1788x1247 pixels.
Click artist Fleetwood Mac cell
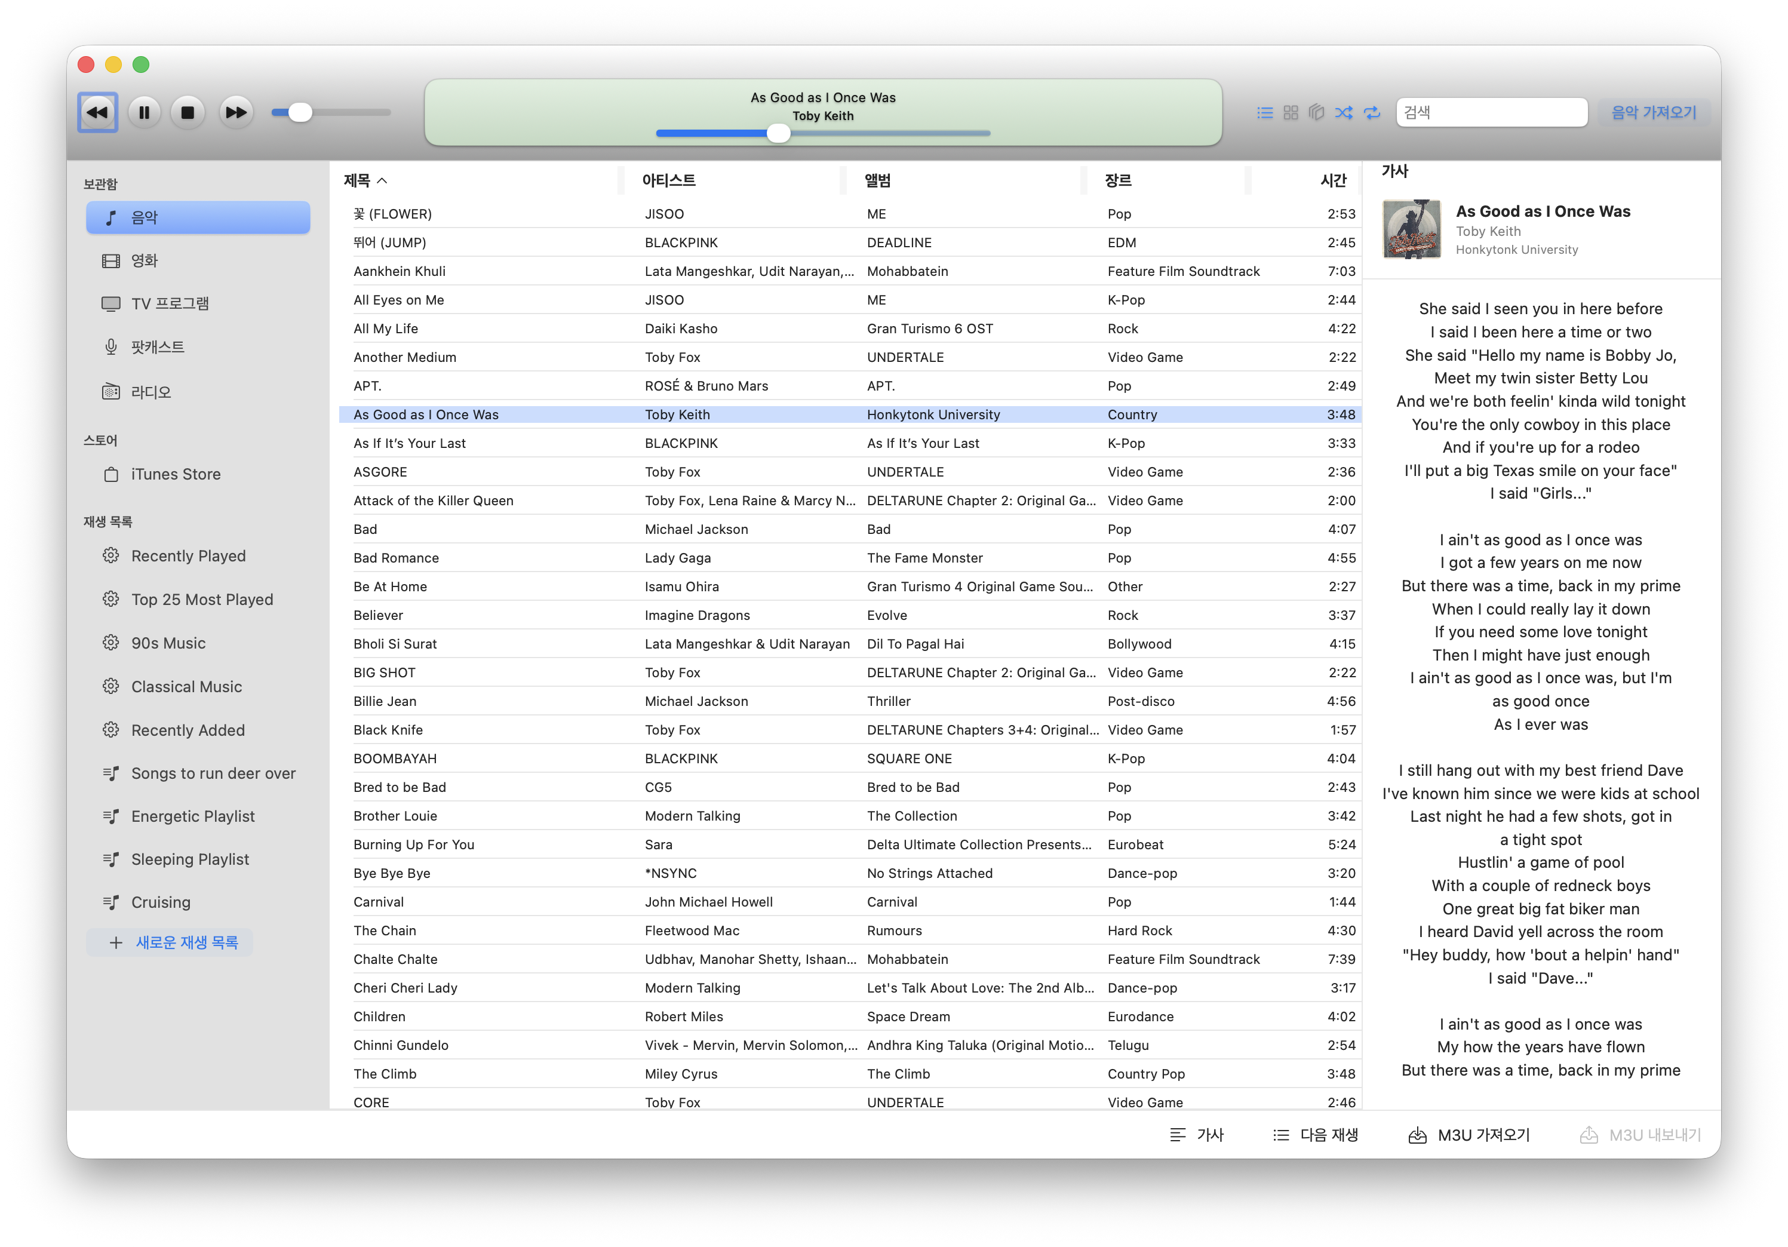[692, 931]
